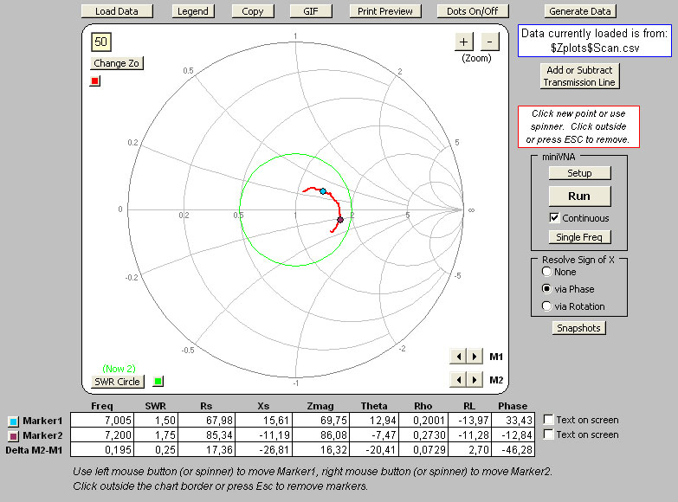Click M1 spinner right arrow

pyautogui.click(x=473, y=356)
